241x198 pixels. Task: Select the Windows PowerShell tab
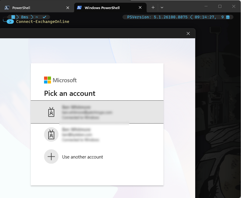[x=110, y=8]
